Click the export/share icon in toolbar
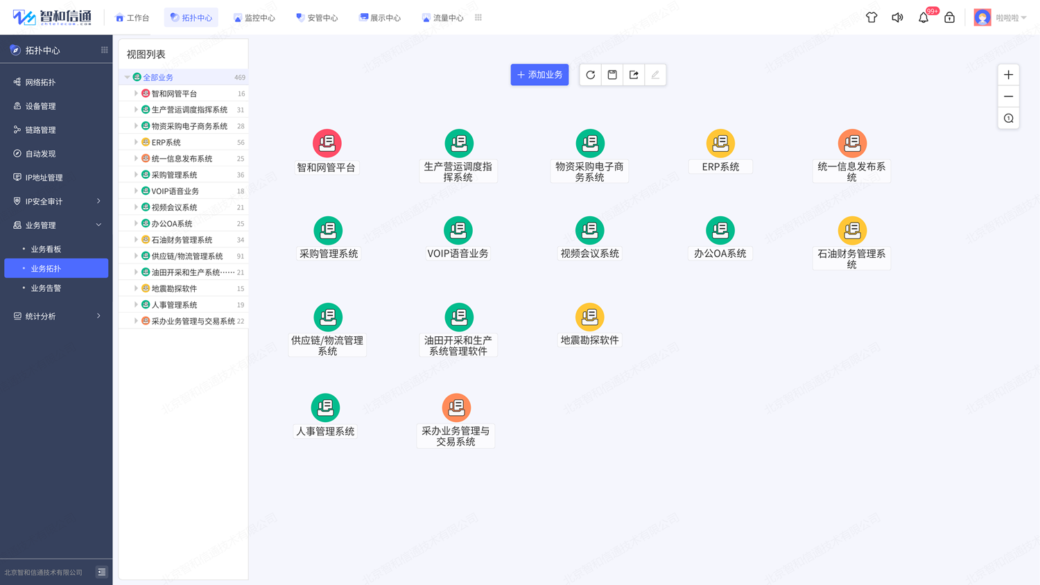The width and height of the screenshot is (1040, 585). click(634, 75)
